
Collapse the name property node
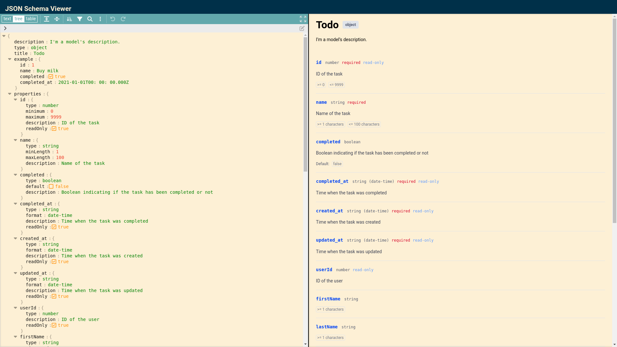click(15, 140)
